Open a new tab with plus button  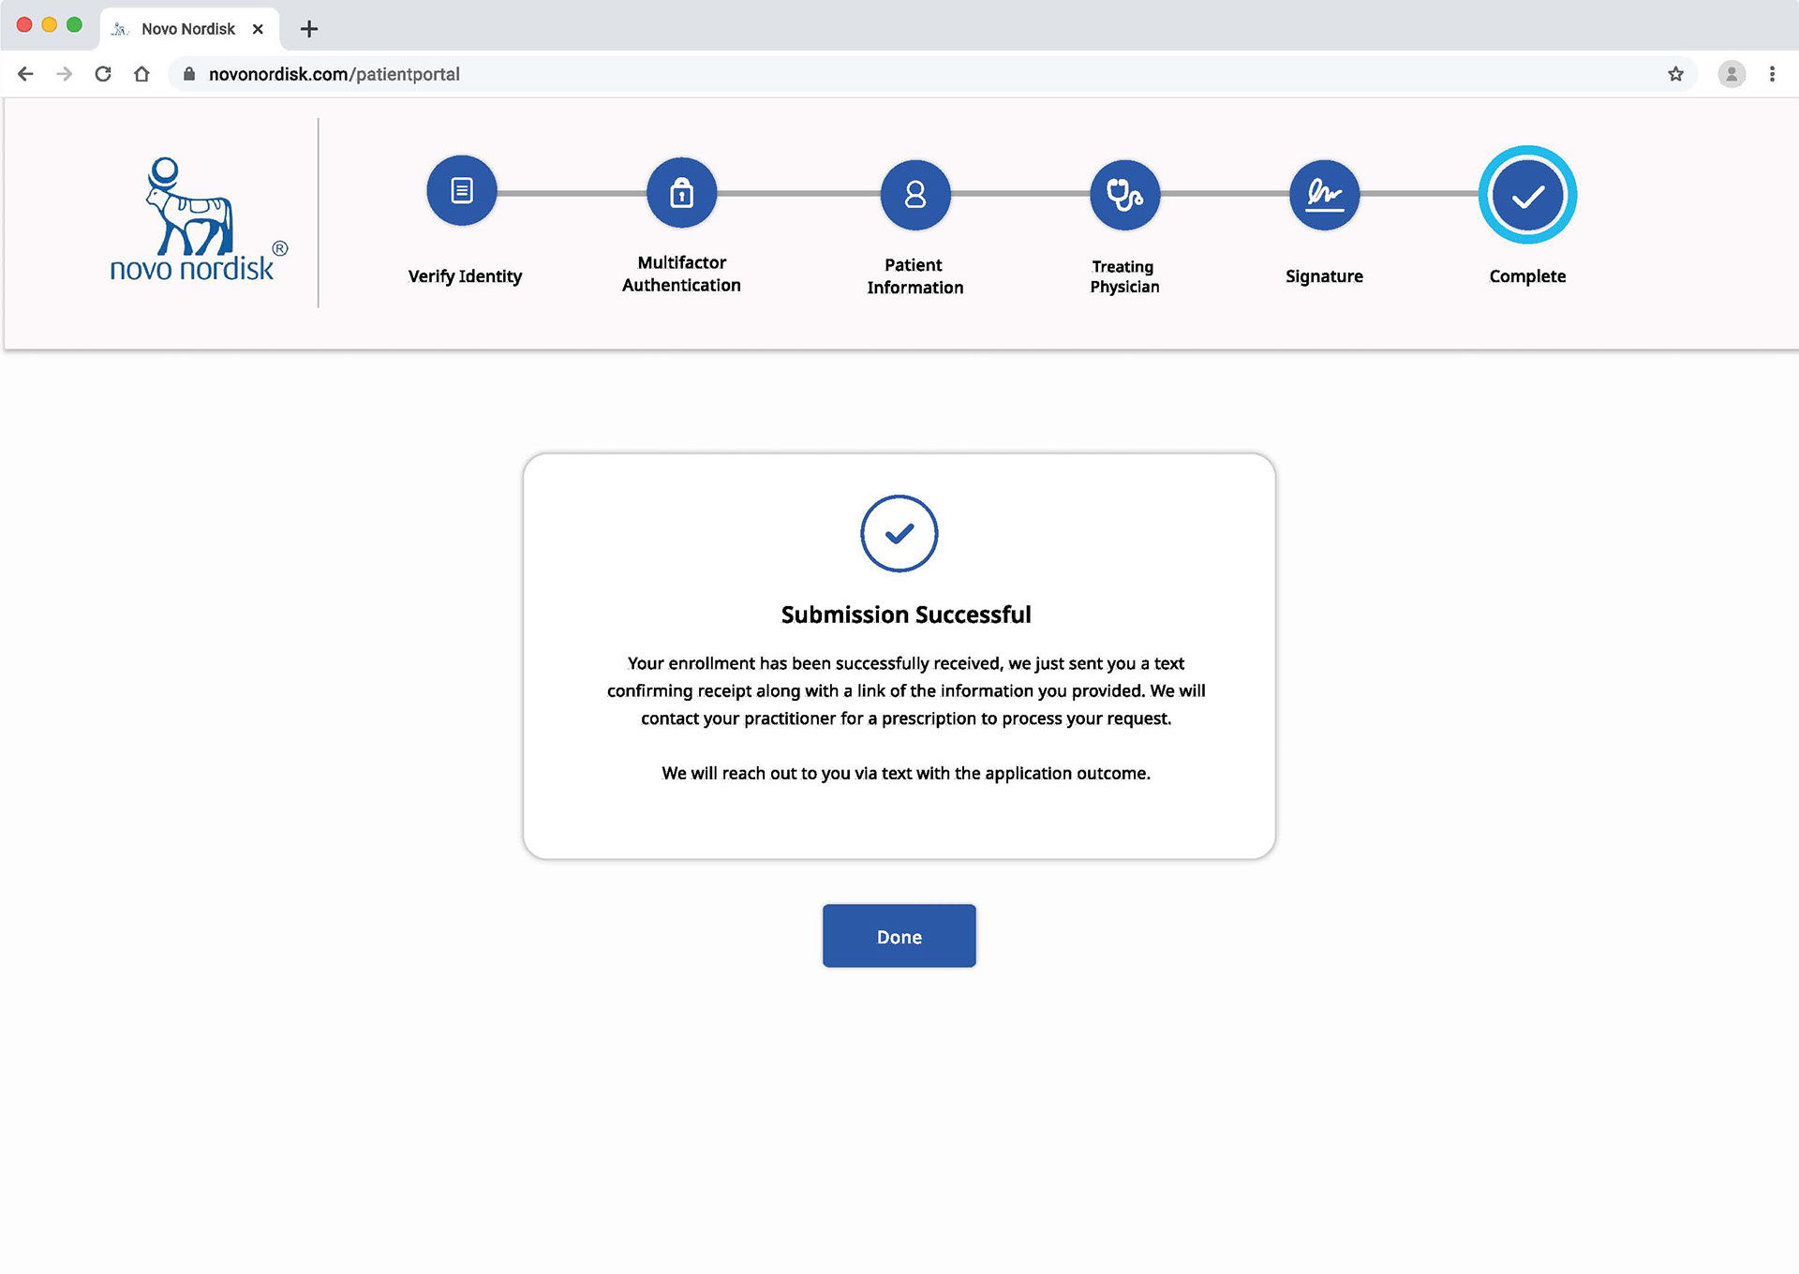309,29
